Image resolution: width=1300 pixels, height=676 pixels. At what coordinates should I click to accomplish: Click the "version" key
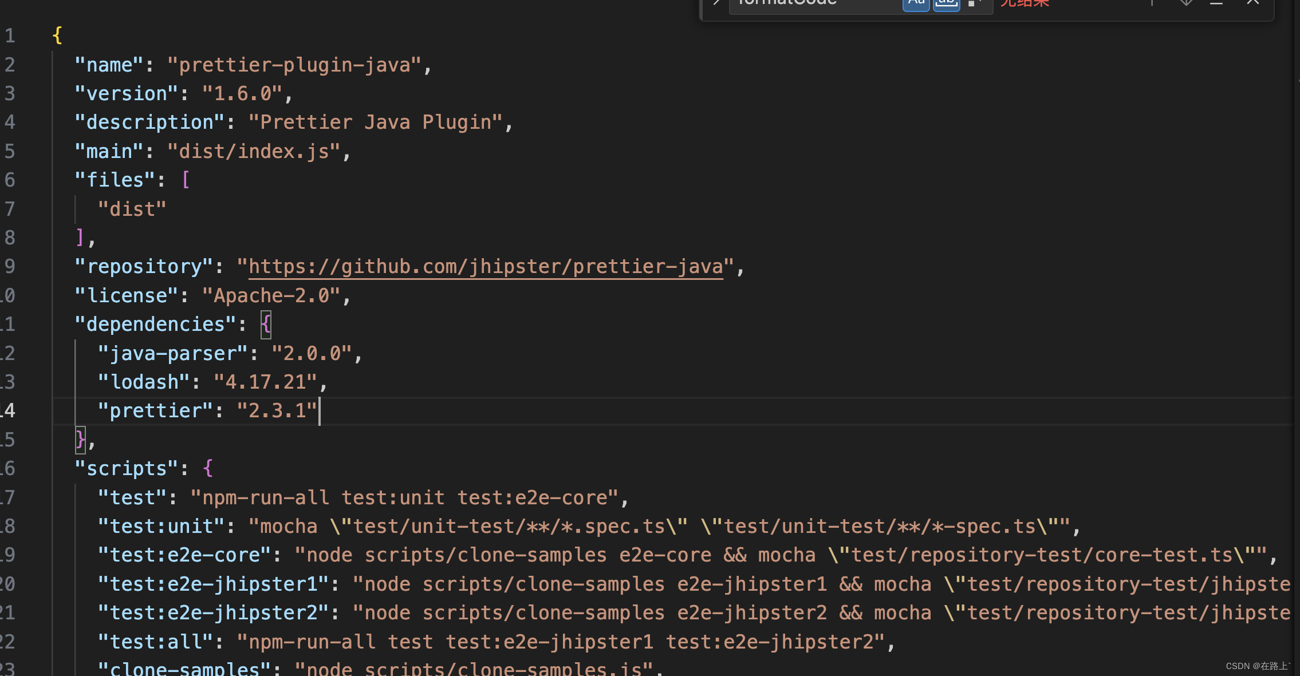click(x=126, y=94)
